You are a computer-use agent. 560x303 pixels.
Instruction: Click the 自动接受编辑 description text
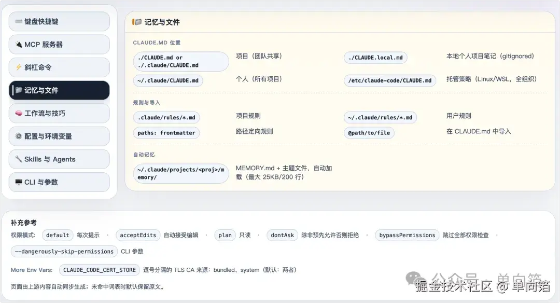coord(181,235)
